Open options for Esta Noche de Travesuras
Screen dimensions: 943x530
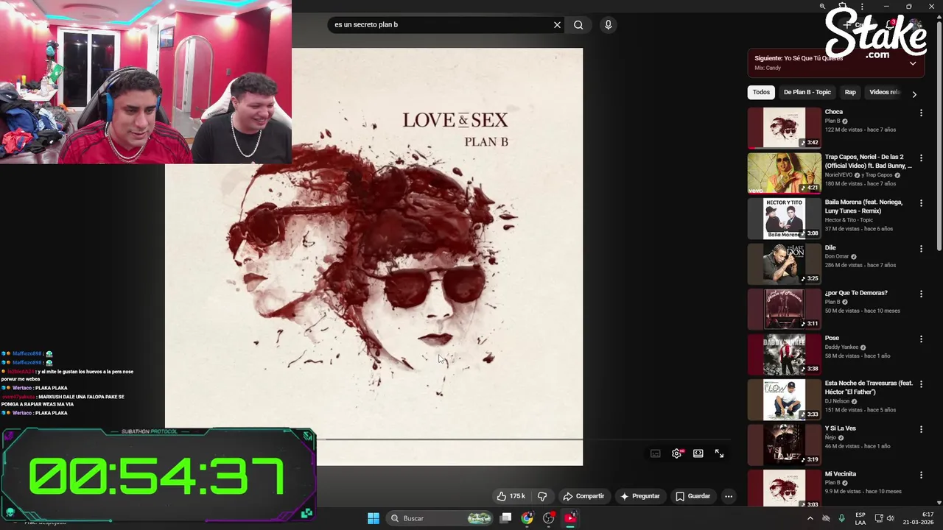pyautogui.click(x=921, y=384)
